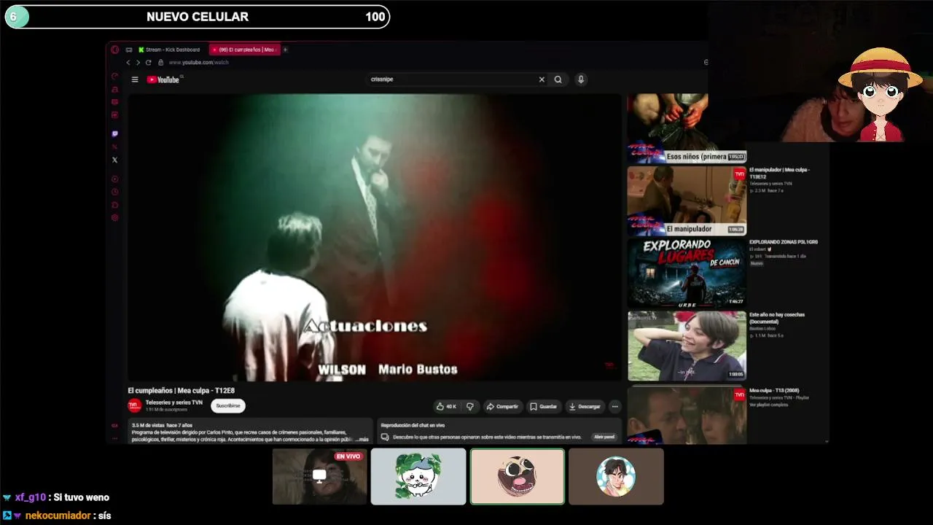This screenshot has width=933, height=525.
Task: Open sidebar settings gear icon
Action: (114, 217)
